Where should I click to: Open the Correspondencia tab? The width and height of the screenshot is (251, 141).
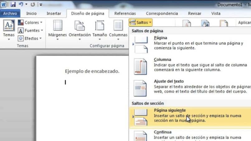(x=162, y=13)
